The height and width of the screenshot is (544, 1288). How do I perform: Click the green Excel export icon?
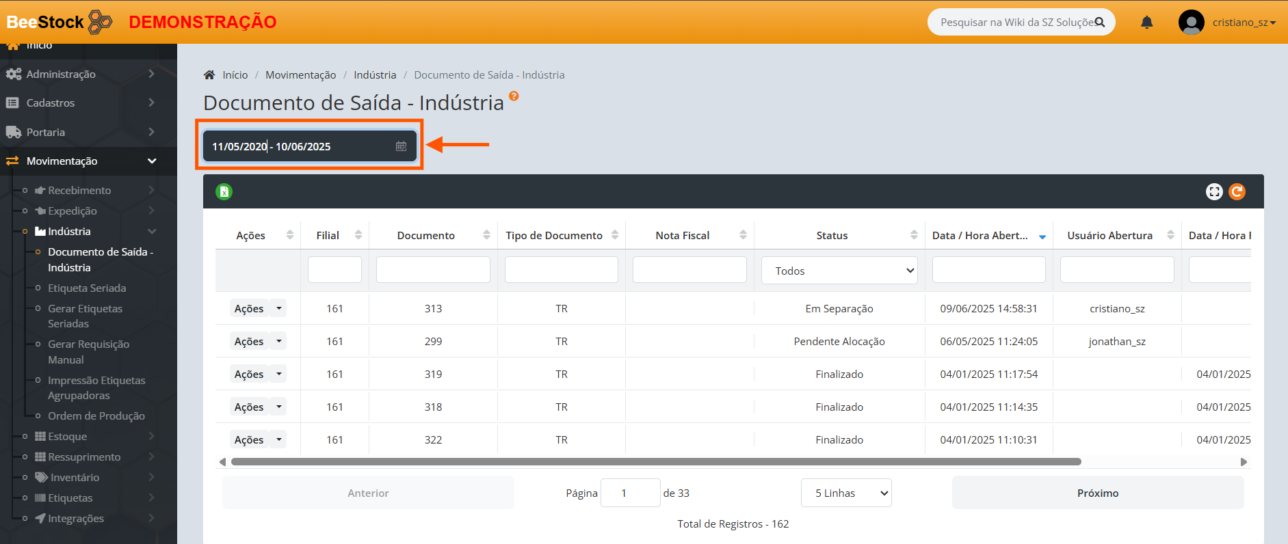point(224,192)
